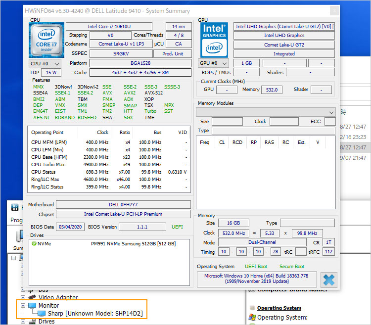Image resolution: width=371 pixels, height=325 pixels.
Task: Click the Operating System Windows flag icon
Action: [252, 317]
